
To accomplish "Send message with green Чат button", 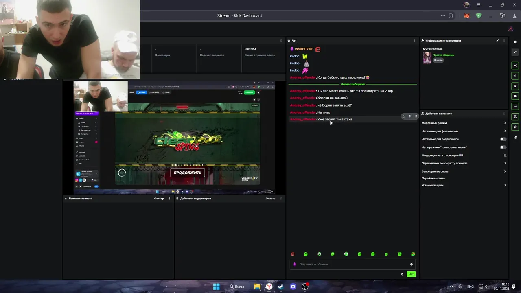I will (411, 274).
